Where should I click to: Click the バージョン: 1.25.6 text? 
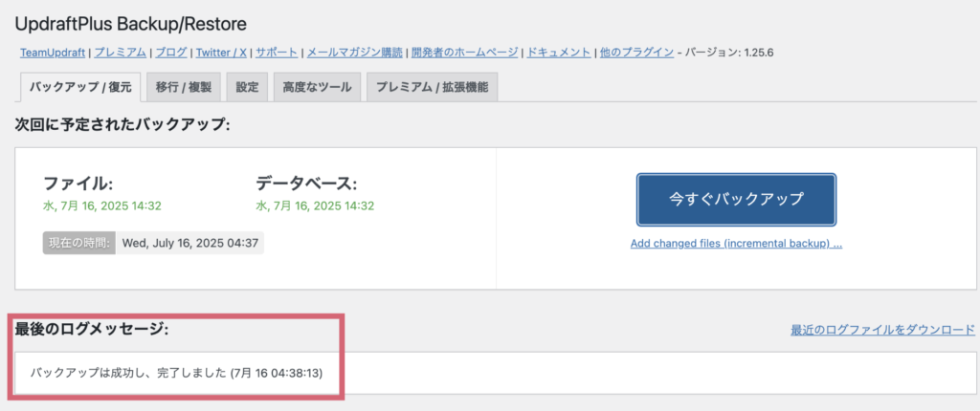click(x=729, y=53)
